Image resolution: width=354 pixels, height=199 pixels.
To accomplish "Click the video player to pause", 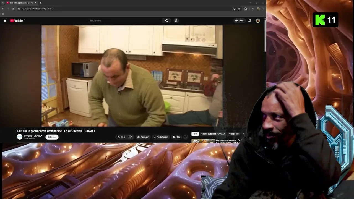I will [132, 76].
